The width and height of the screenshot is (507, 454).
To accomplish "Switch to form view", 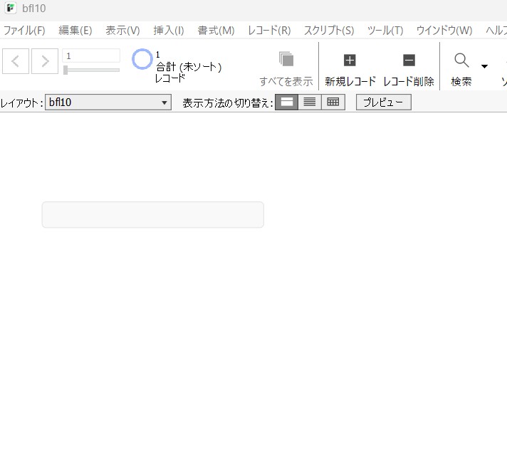I will (x=286, y=102).
